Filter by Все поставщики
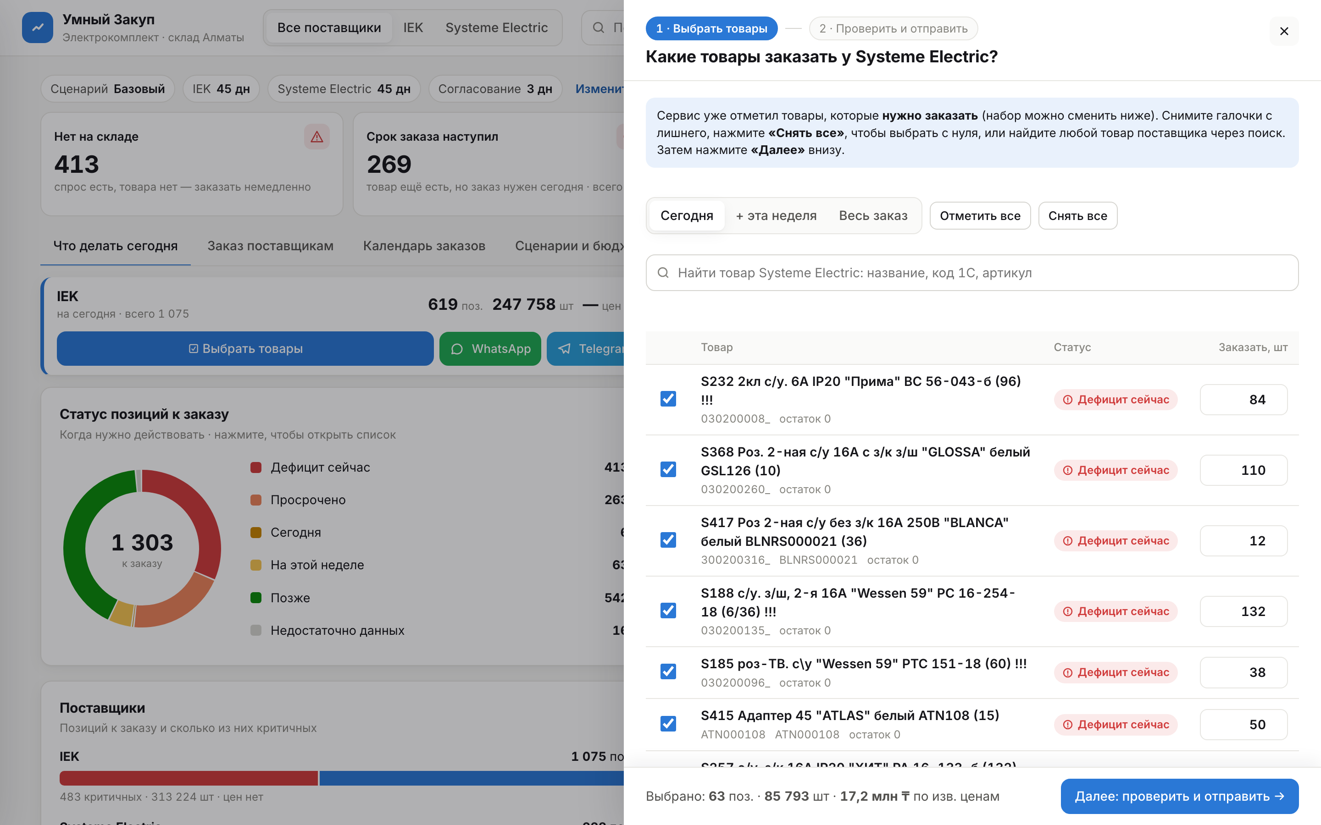This screenshot has height=825, width=1321. [329, 27]
